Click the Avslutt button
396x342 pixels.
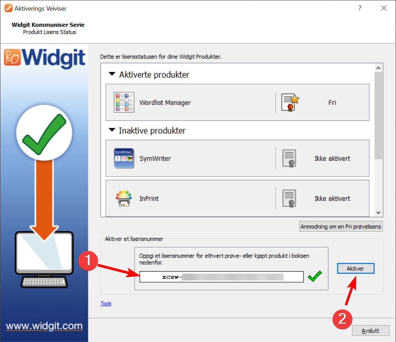(370, 331)
